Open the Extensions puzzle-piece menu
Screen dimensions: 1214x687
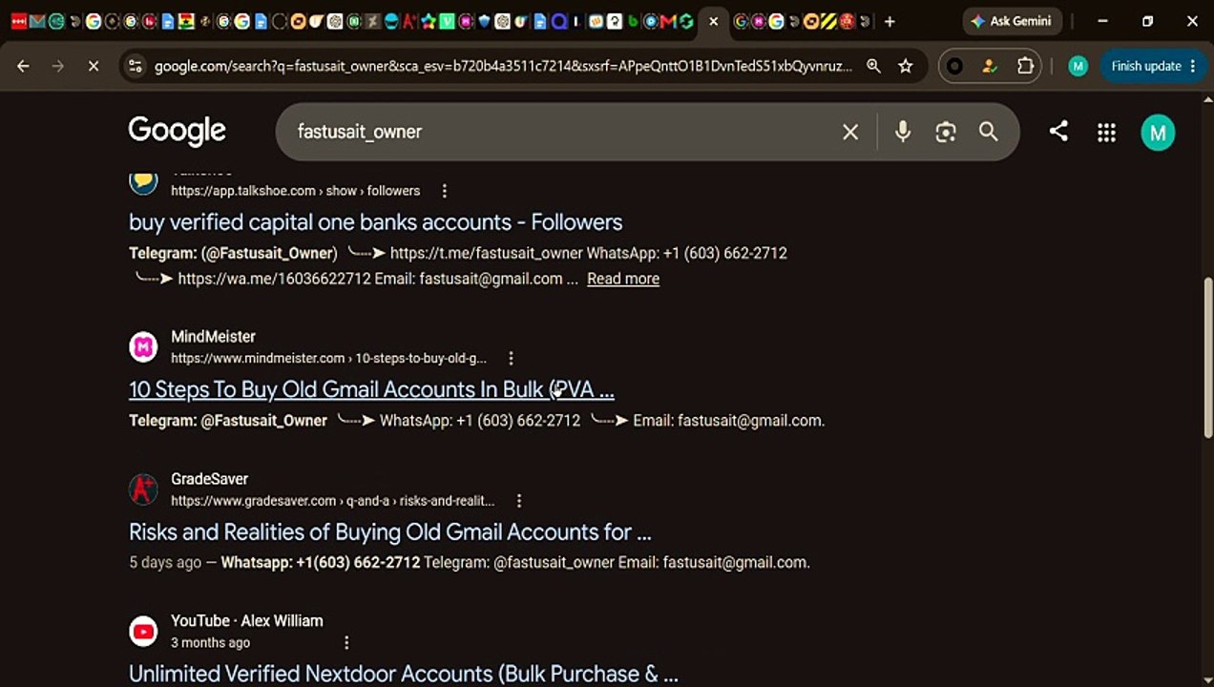tap(1025, 66)
